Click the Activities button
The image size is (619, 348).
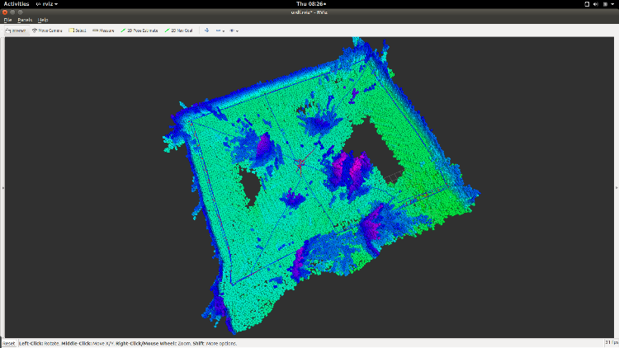coord(16,4)
